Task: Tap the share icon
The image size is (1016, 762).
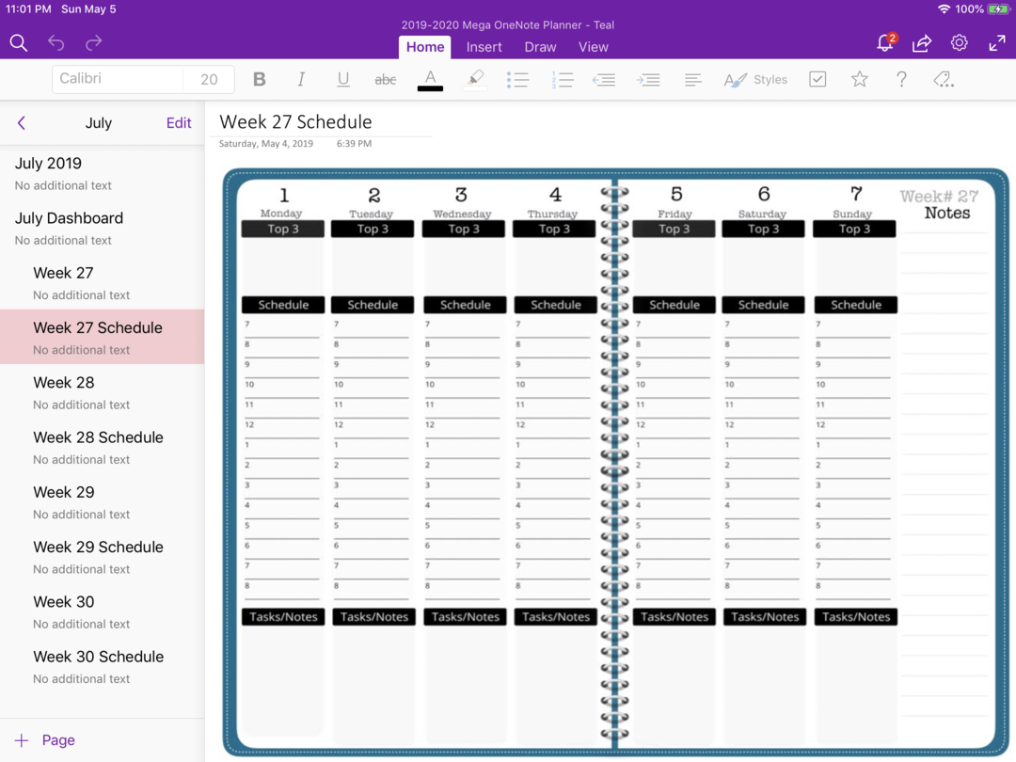Action: pyautogui.click(x=922, y=43)
